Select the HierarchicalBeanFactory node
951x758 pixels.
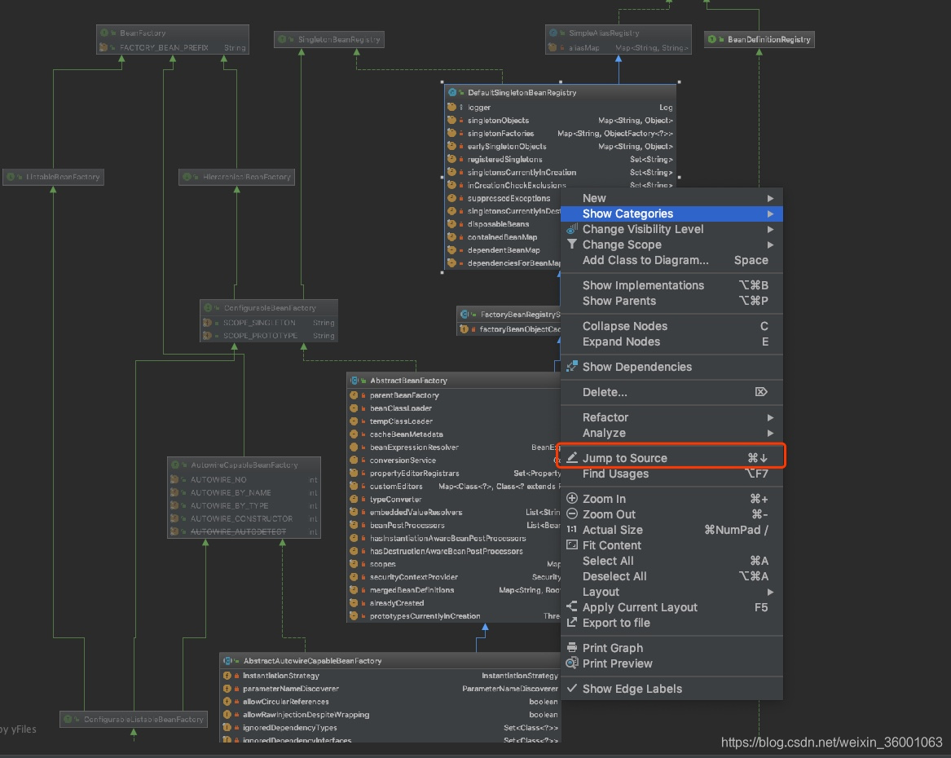tap(236, 177)
